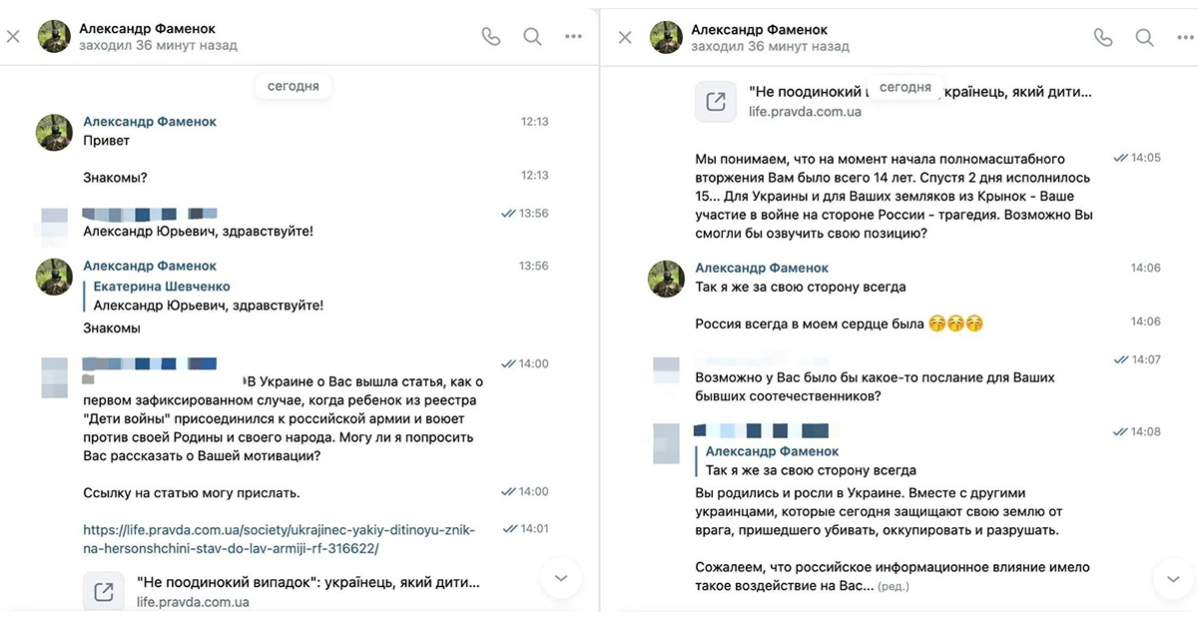Click sender name above 'Так я же за свою сторону всегда'
Screen dimensions: 1198x623
point(762,268)
